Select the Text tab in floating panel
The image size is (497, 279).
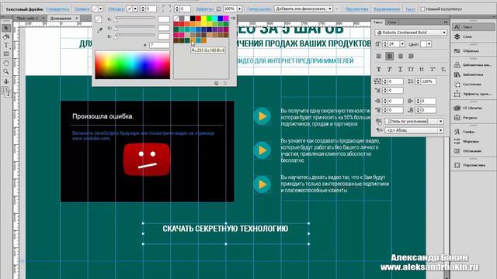378,22
